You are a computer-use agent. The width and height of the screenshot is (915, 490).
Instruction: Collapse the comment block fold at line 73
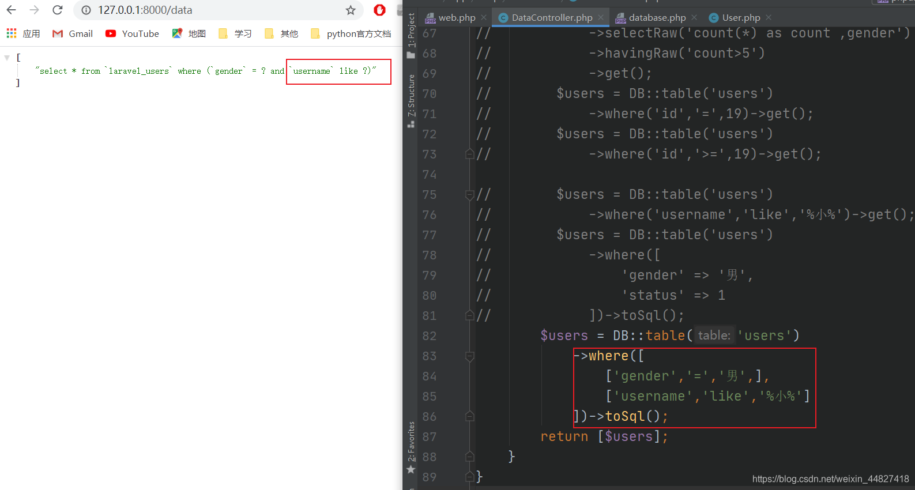pos(470,154)
